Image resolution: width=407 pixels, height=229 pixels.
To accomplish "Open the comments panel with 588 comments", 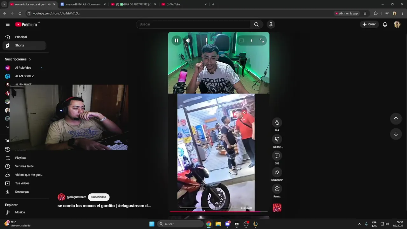I will [x=277, y=156].
